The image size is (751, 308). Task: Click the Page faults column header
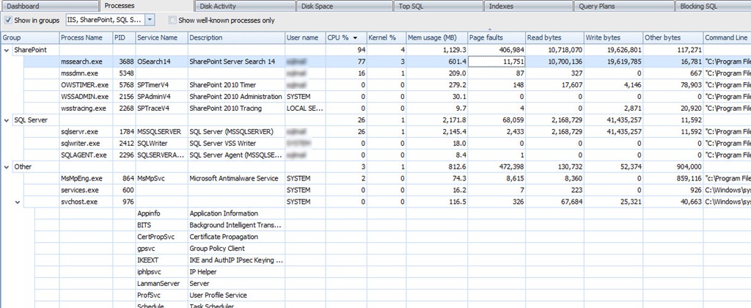coord(497,37)
